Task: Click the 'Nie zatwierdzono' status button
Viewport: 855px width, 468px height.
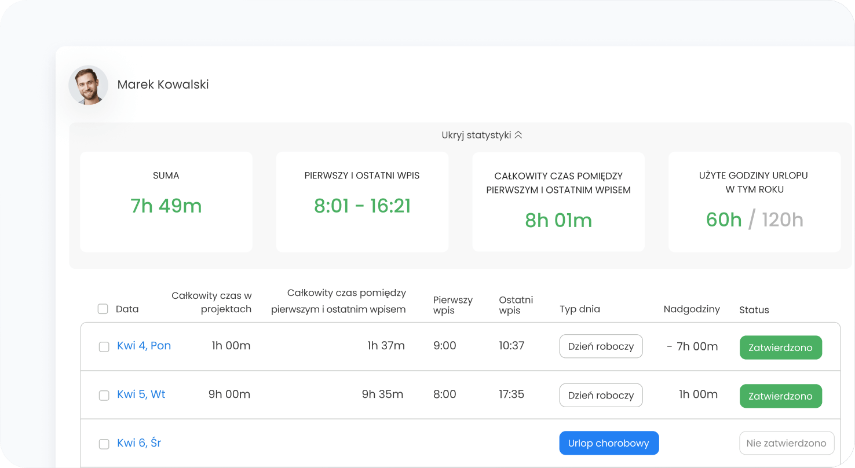Action: (786, 443)
